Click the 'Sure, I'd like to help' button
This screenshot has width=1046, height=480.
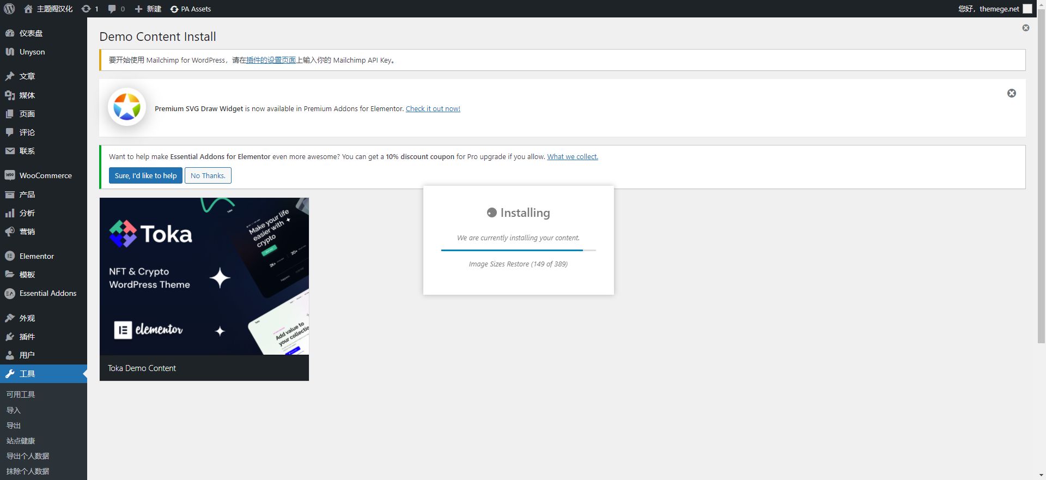tap(145, 175)
